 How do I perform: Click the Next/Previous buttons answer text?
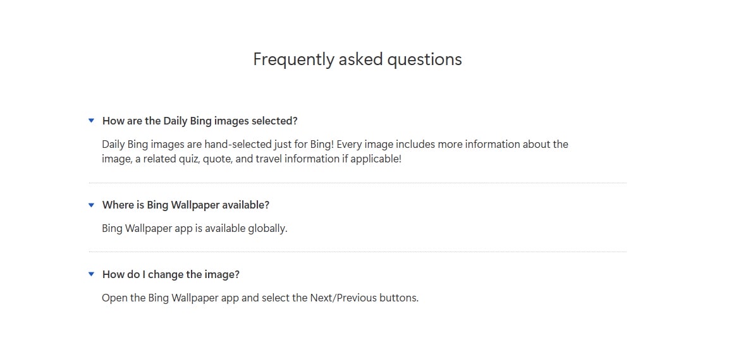click(x=260, y=297)
